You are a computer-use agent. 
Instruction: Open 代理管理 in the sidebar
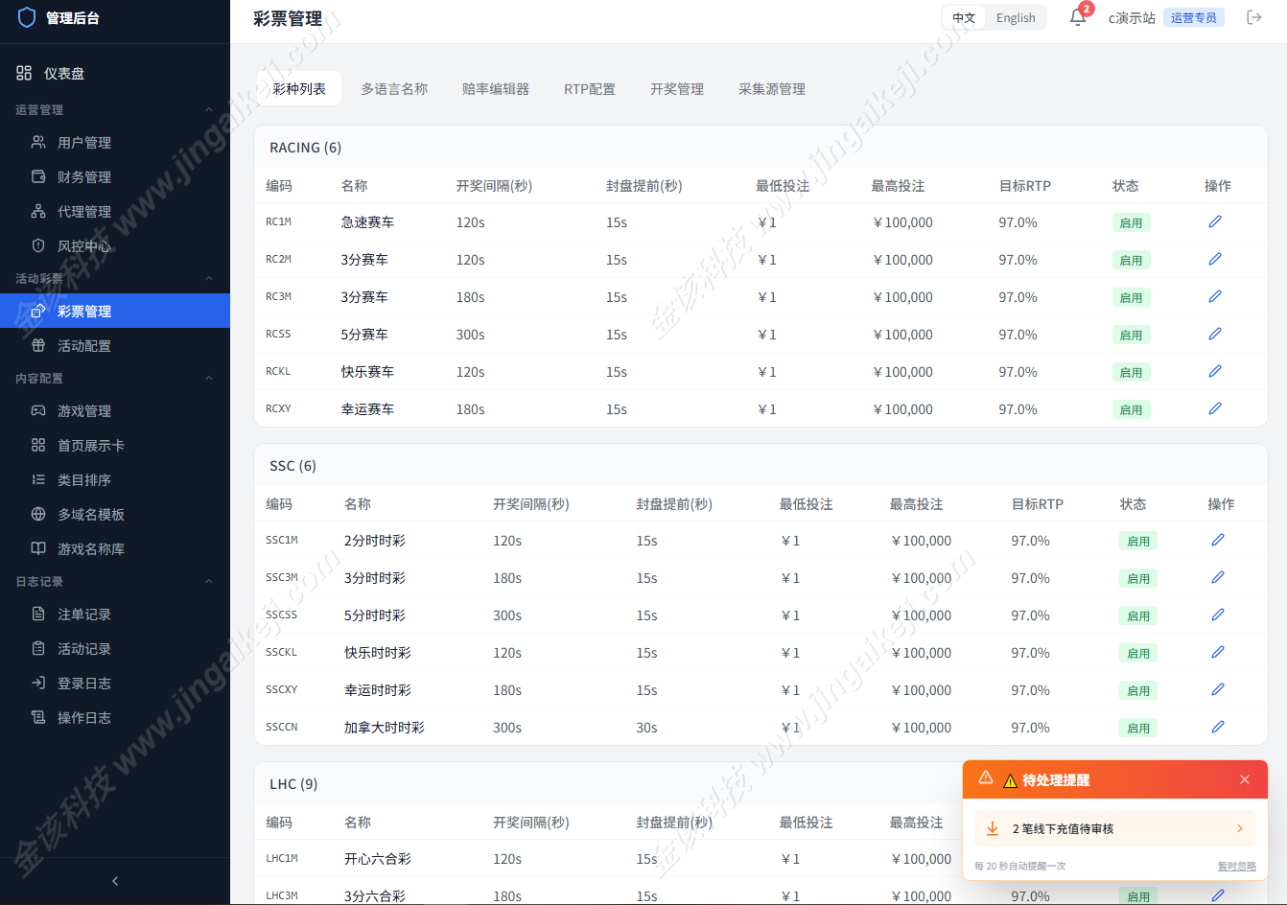click(115, 212)
